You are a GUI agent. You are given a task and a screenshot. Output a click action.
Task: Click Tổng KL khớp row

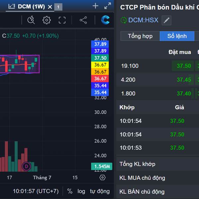click(x=158, y=164)
